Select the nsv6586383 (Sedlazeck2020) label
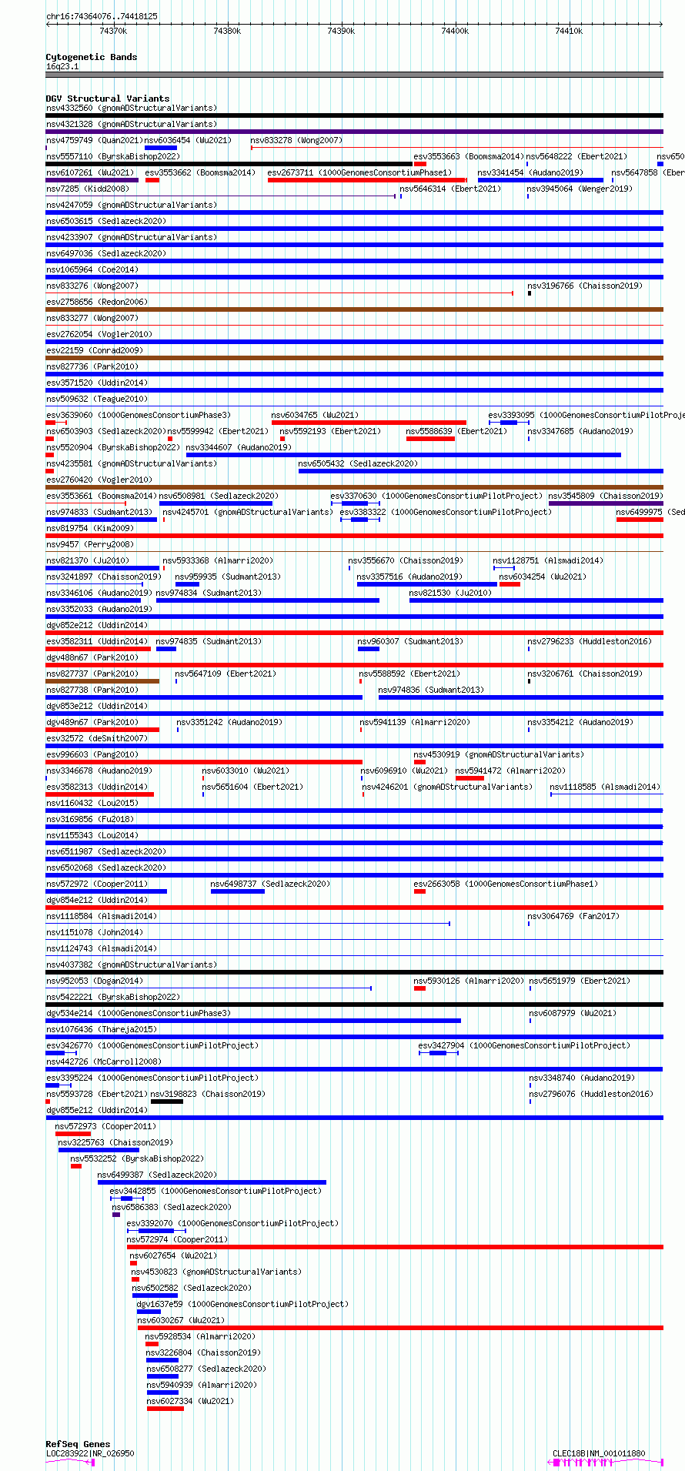This screenshot has width=685, height=1471. click(x=172, y=1207)
